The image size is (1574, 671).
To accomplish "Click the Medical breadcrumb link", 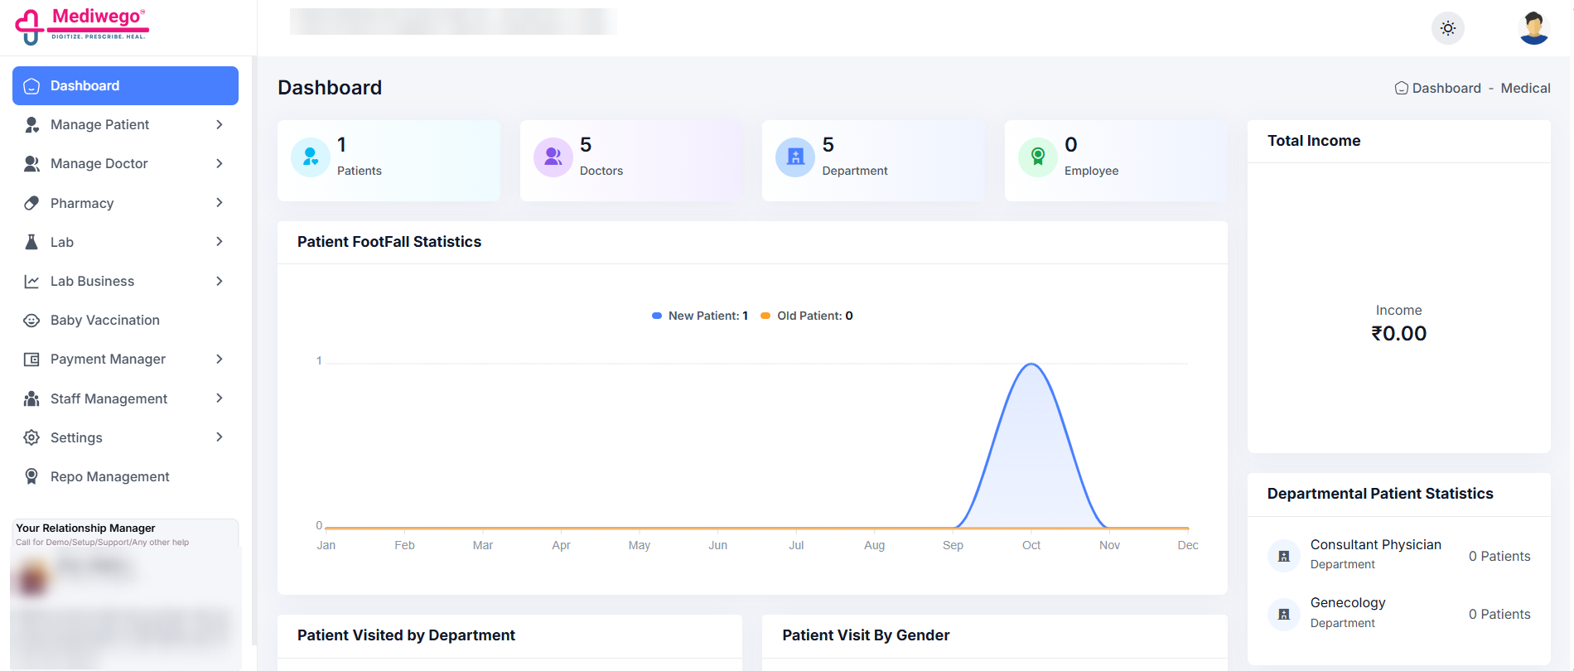I will click(x=1525, y=88).
